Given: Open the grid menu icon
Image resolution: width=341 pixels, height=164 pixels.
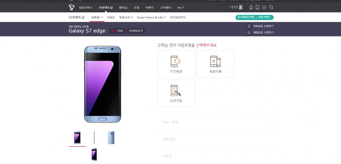Looking at the screenshot, I should pyautogui.click(x=264, y=7).
